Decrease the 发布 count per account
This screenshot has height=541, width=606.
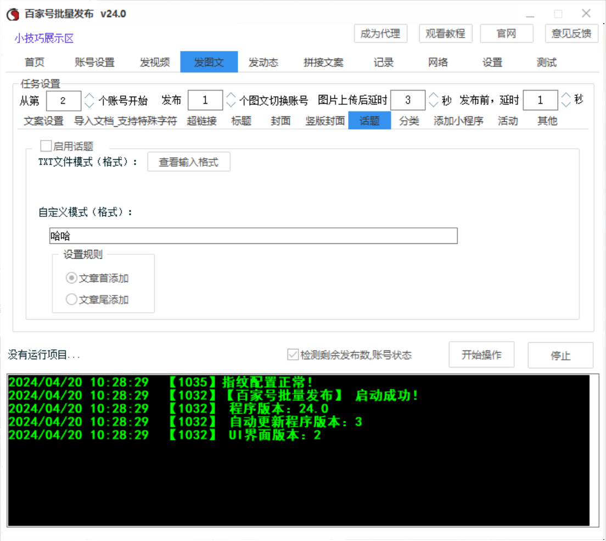pos(231,104)
